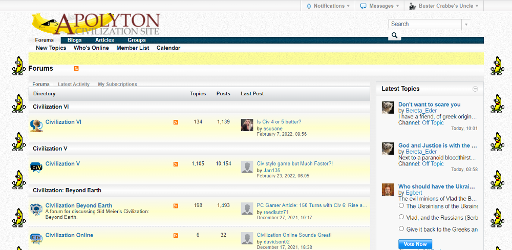
Task: Open the Notifications dropdown
Action: pos(328,6)
